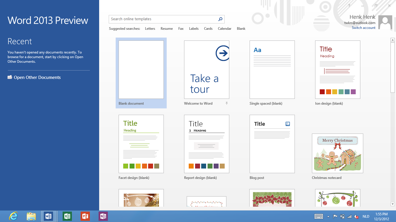Select the Christmas notecard template

point(337,153)
